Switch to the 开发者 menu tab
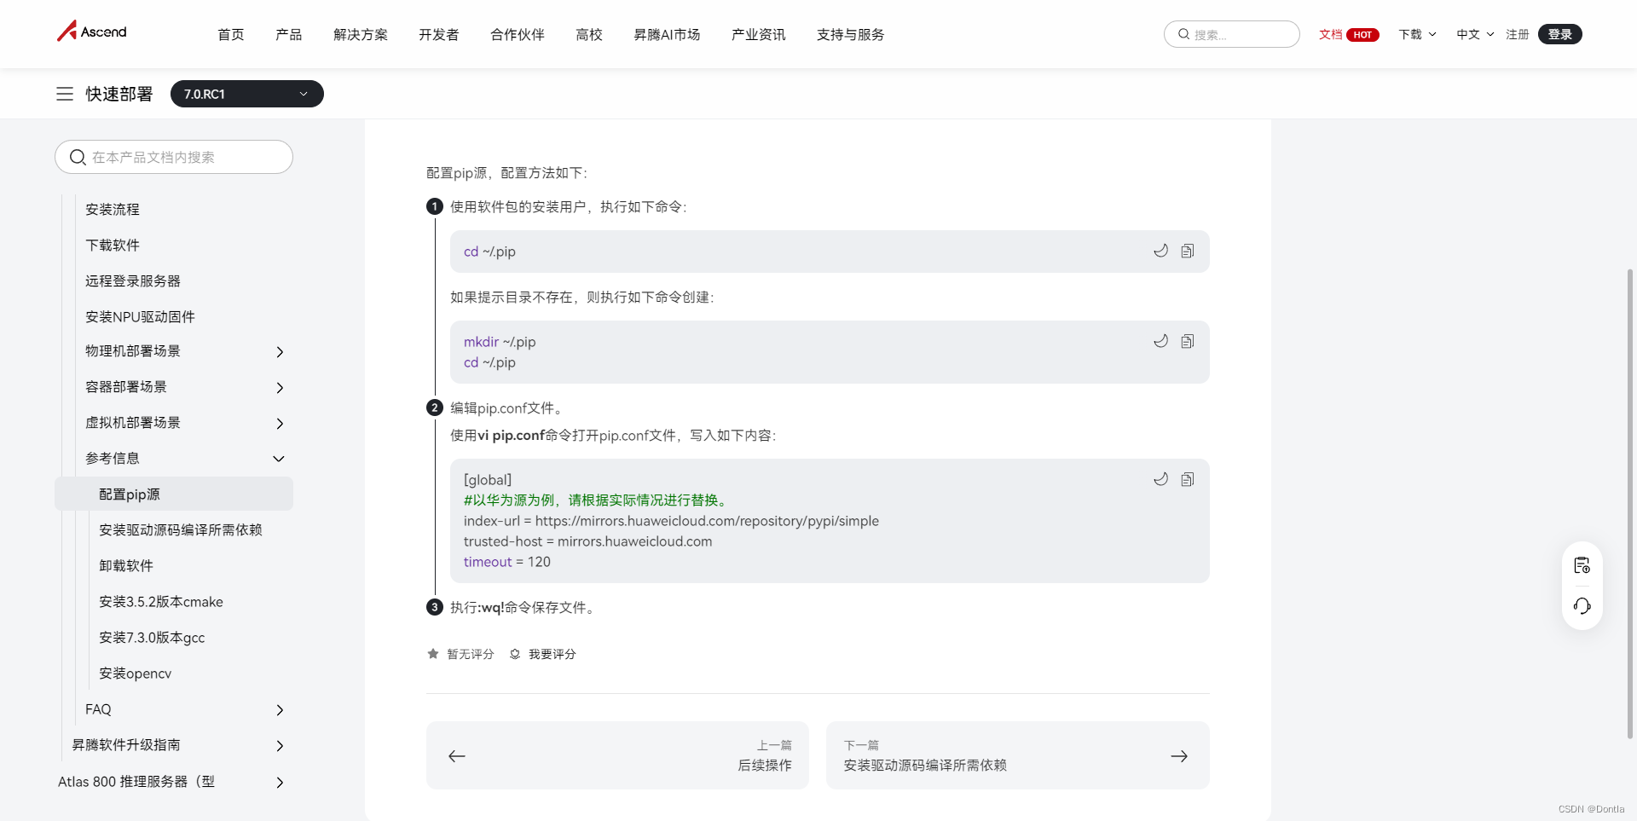1637x821 pixels. click(438, 34)
